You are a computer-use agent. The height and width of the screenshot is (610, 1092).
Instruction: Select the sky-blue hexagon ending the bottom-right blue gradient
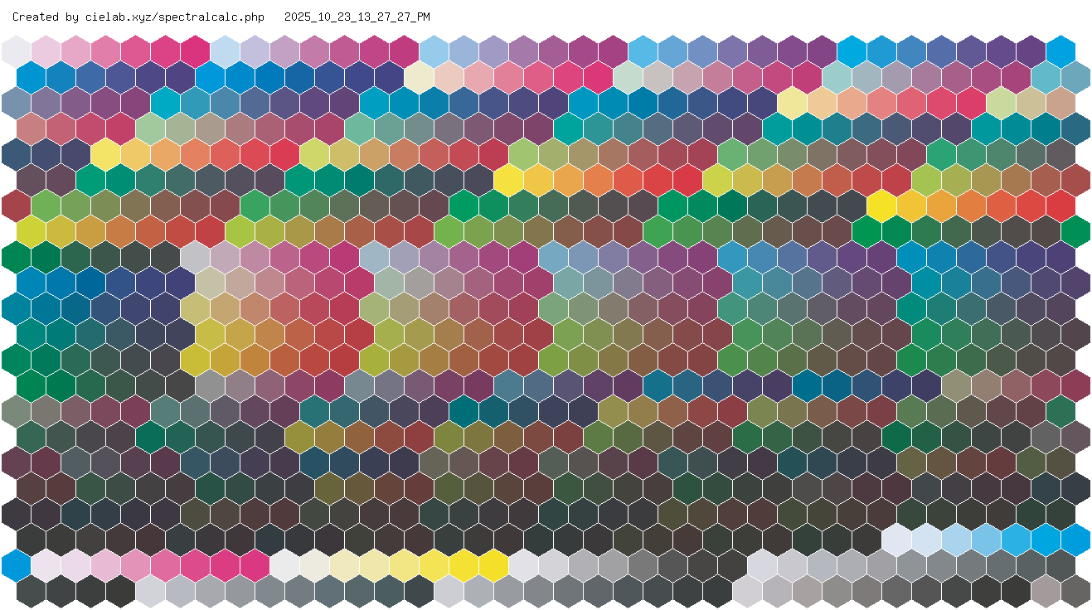coord(1075,539)
